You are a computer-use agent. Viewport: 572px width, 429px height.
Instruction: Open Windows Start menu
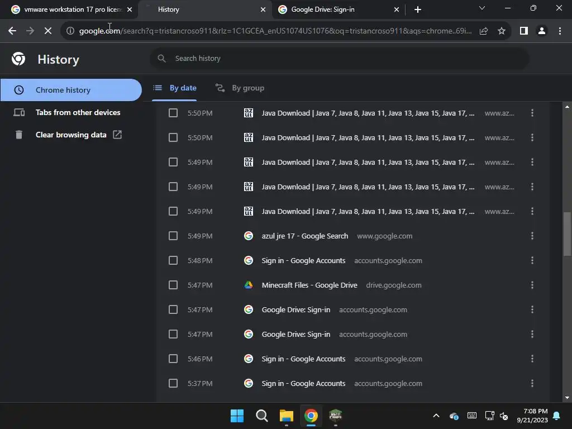pos(237,416)
